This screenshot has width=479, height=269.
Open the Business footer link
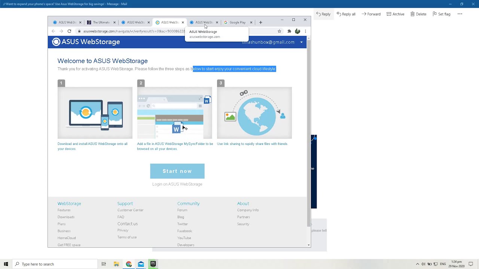[64, 231]
